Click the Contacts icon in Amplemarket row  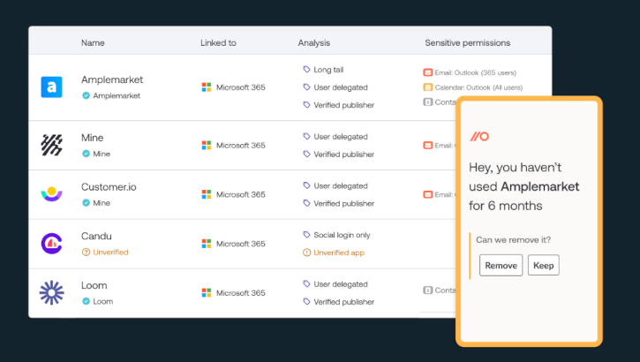[428, 102]
